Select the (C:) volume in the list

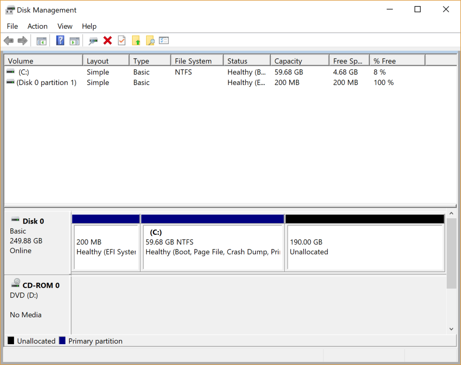(23, 72)
